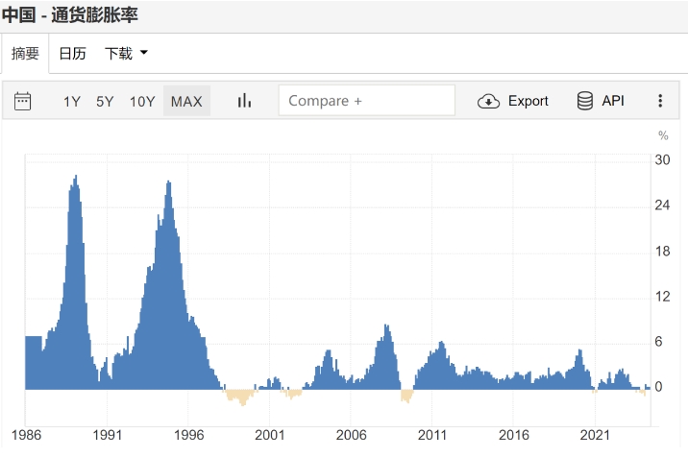This screenshot has width=688, height=457.
Task: Switch to the 10Y time range
Action: 142,101
